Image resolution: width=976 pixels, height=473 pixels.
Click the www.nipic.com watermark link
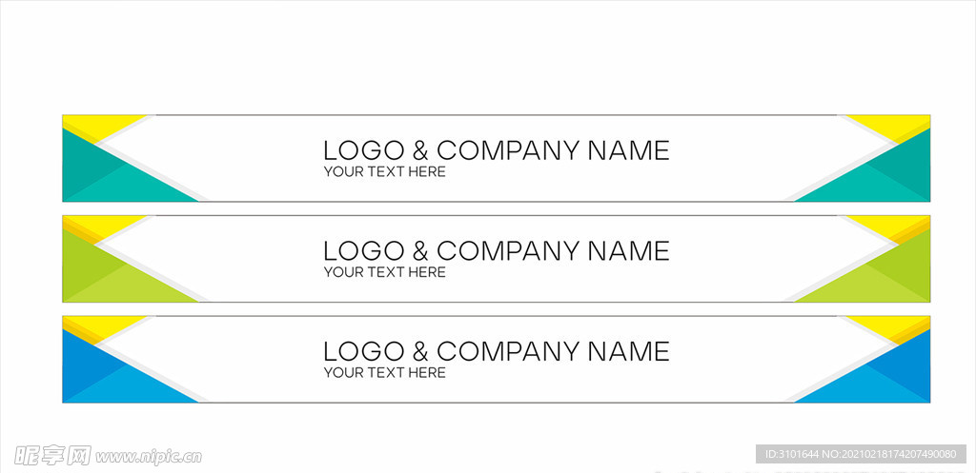(x=148, y=457)
